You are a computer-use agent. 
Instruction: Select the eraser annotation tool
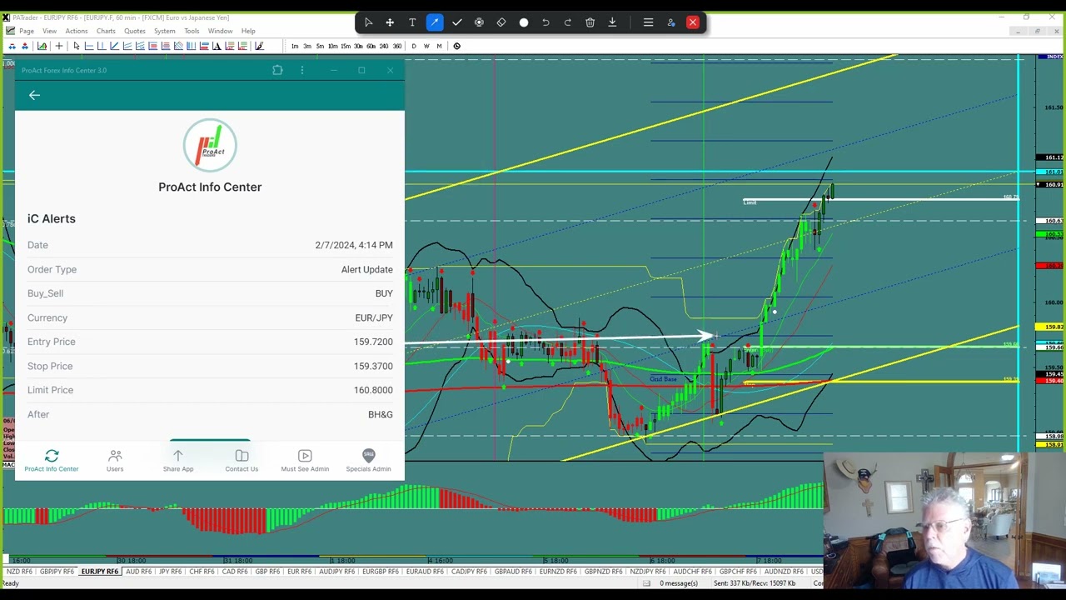501,22
